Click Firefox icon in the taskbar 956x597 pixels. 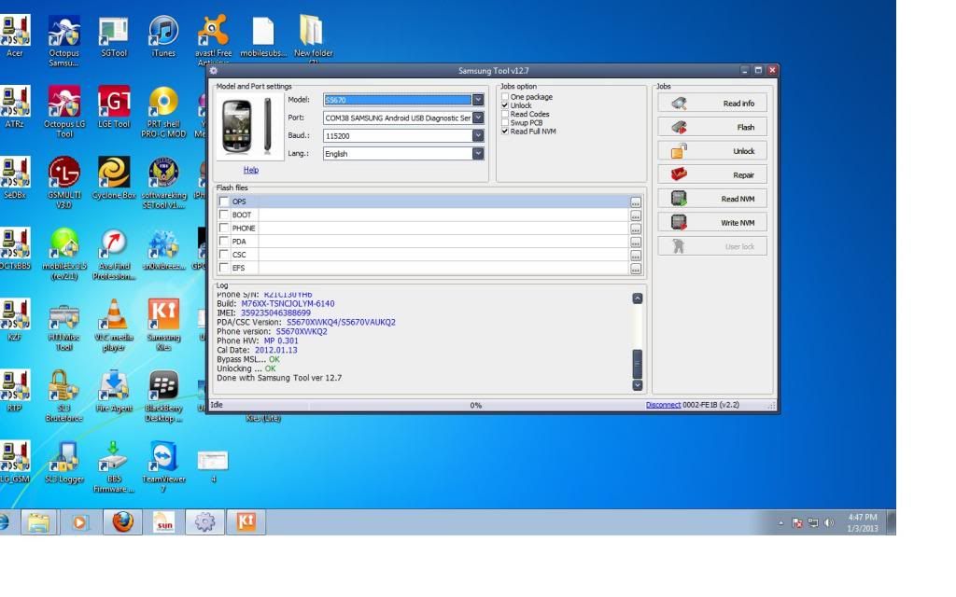[122, 522]
